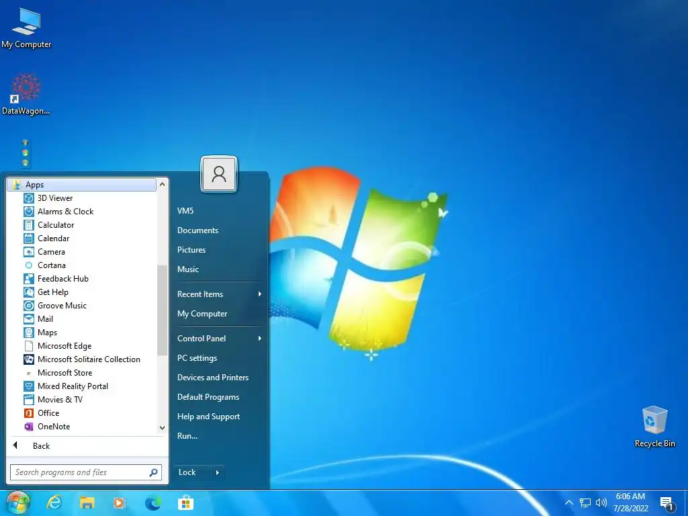Open Documents from Start menu
Viewport: 688px width, 516px height.
(198, 230)
